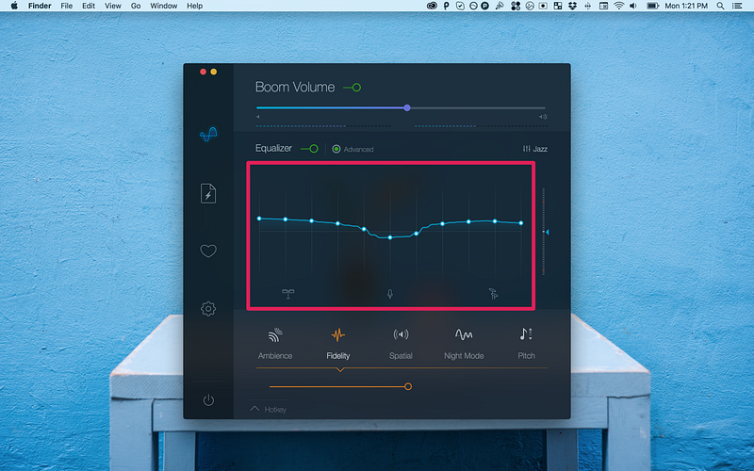
Task: Click the microphone vocals icon below equalizer
Action: (390, 294)
